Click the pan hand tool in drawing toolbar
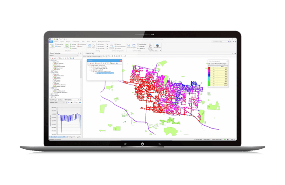The width and height of the screenshot is (285, 185). [x=125, y=56]
